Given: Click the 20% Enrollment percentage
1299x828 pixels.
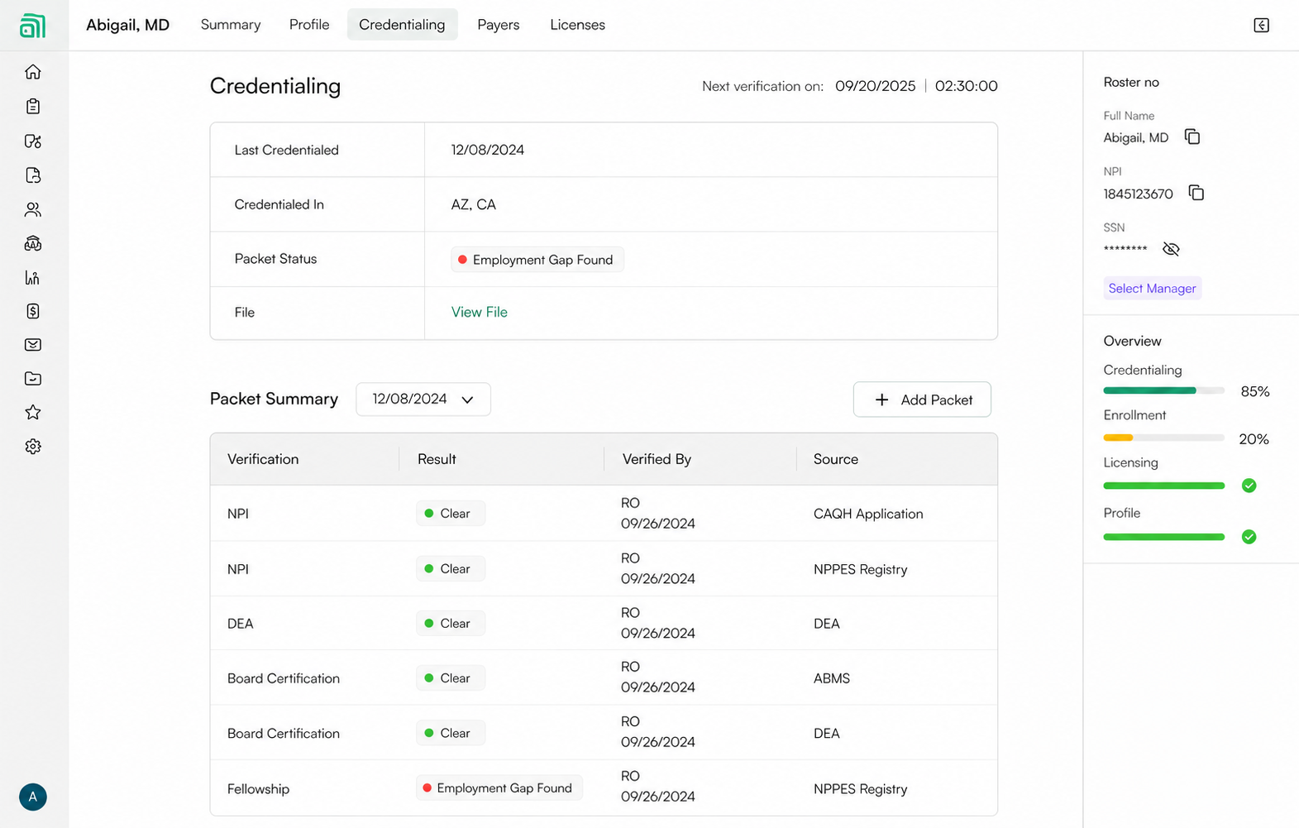Looking at the screenshot, I should pos(1254,439).
